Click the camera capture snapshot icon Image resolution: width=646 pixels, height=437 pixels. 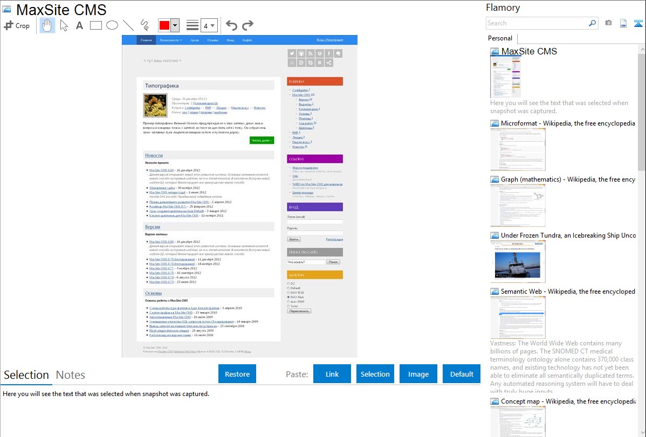608,23
